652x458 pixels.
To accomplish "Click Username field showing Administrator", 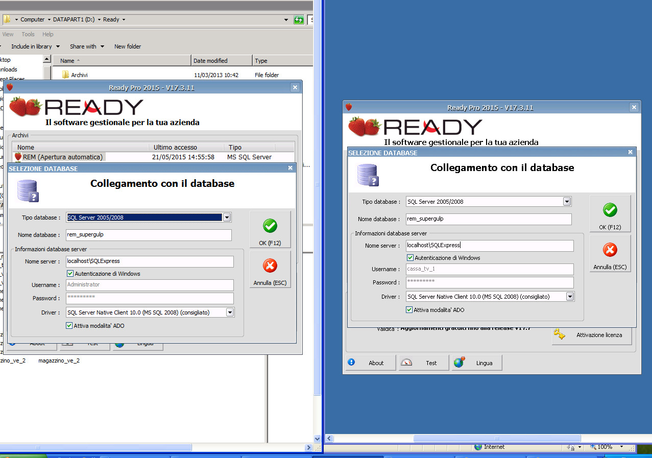I will tap(150, 285).
